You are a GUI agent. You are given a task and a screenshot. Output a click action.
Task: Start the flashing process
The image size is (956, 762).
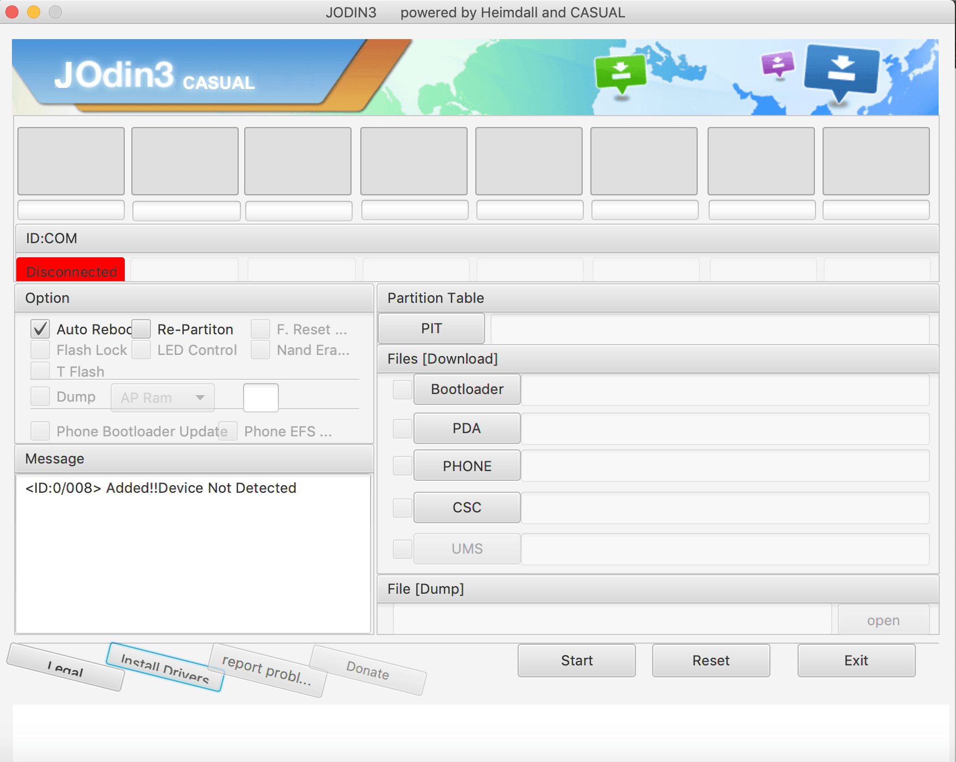(577, 661)
